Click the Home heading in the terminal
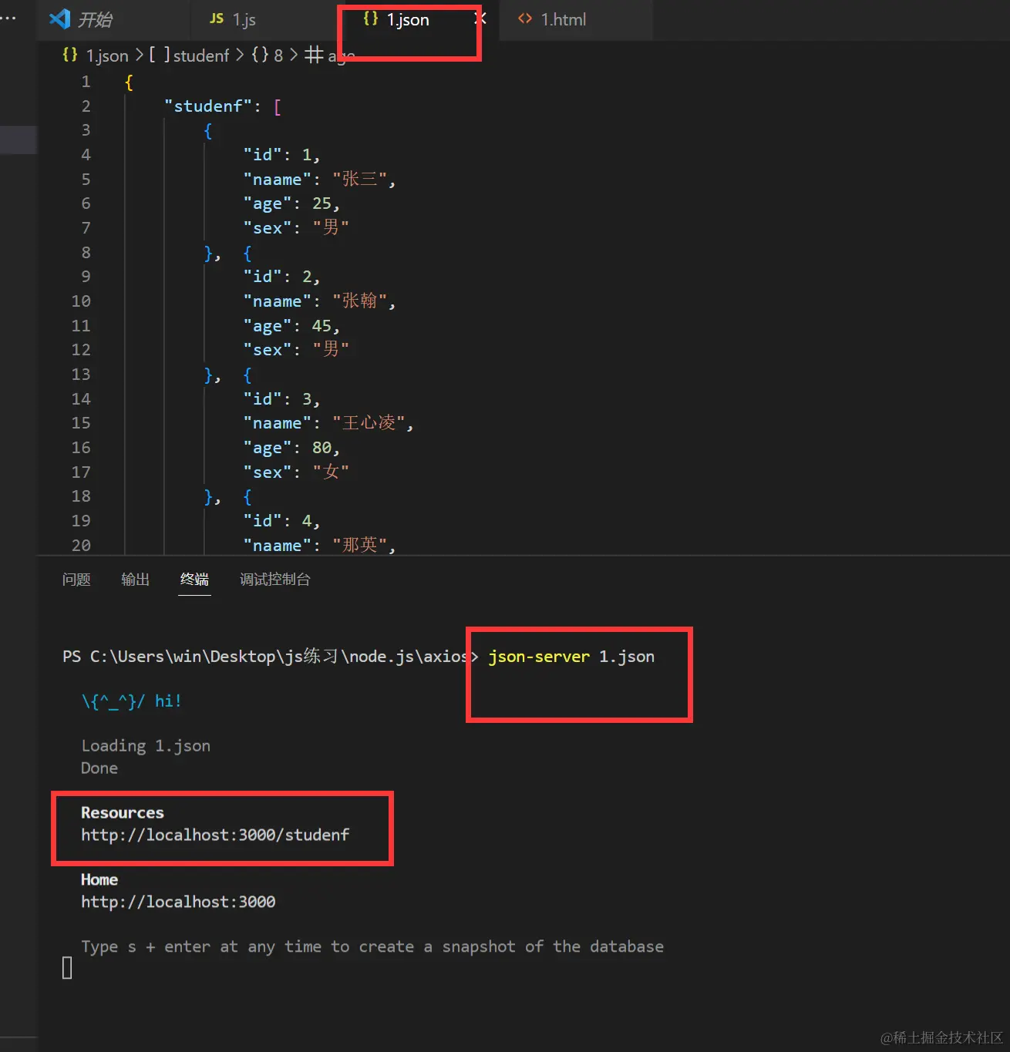Image resolution: width=1010 pixels, height=1052 pixels. [99, 879]
